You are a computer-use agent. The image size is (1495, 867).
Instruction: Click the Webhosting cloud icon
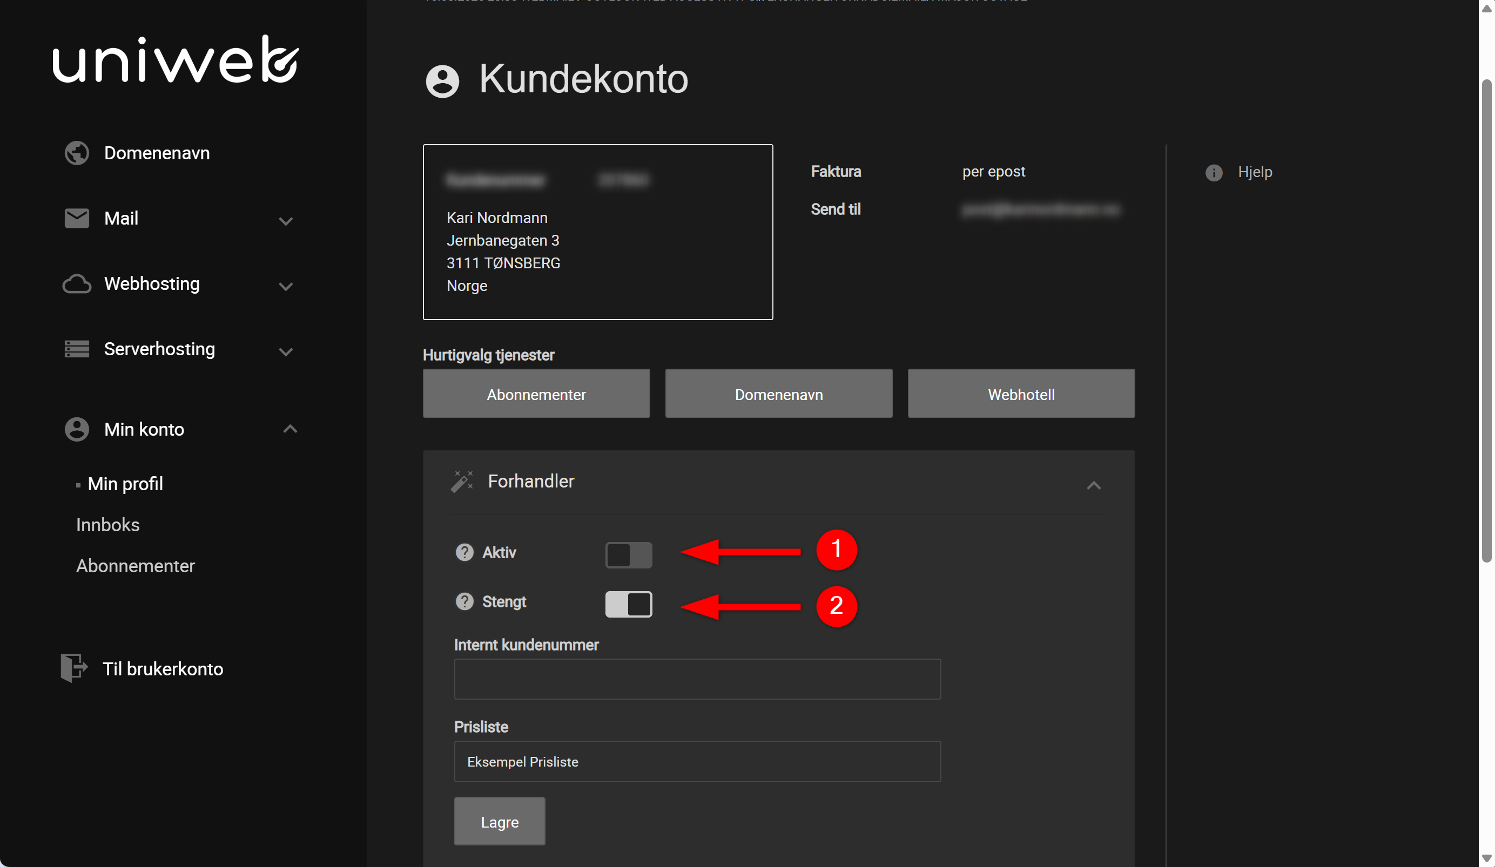pyautogui.click(x=77, y=283)
